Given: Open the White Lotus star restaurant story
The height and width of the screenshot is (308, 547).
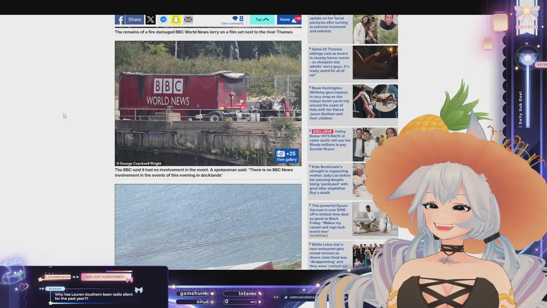Looking at the screenshot, I should coord(329,255).
